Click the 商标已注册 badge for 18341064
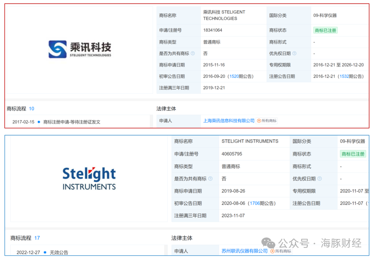This screenshot has width=373, height=258. pos(325,30)
